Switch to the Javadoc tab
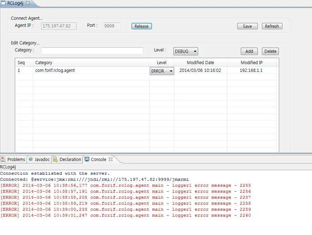 tap(39, 160)
